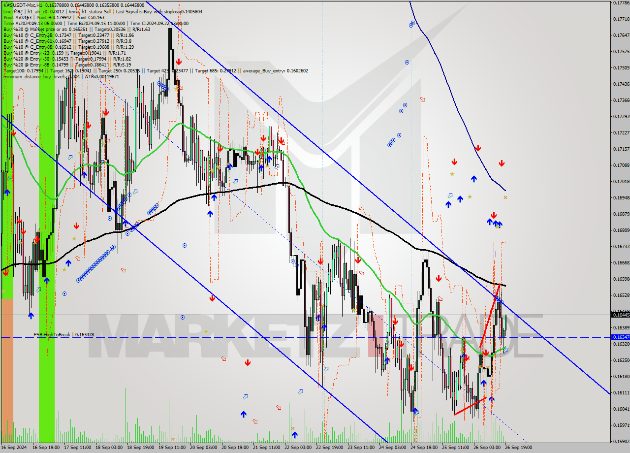Click the 0.16668 price axis label
The width and height of the screenshot is (630, 453).
pyautogui.click(x=621, y=262)
